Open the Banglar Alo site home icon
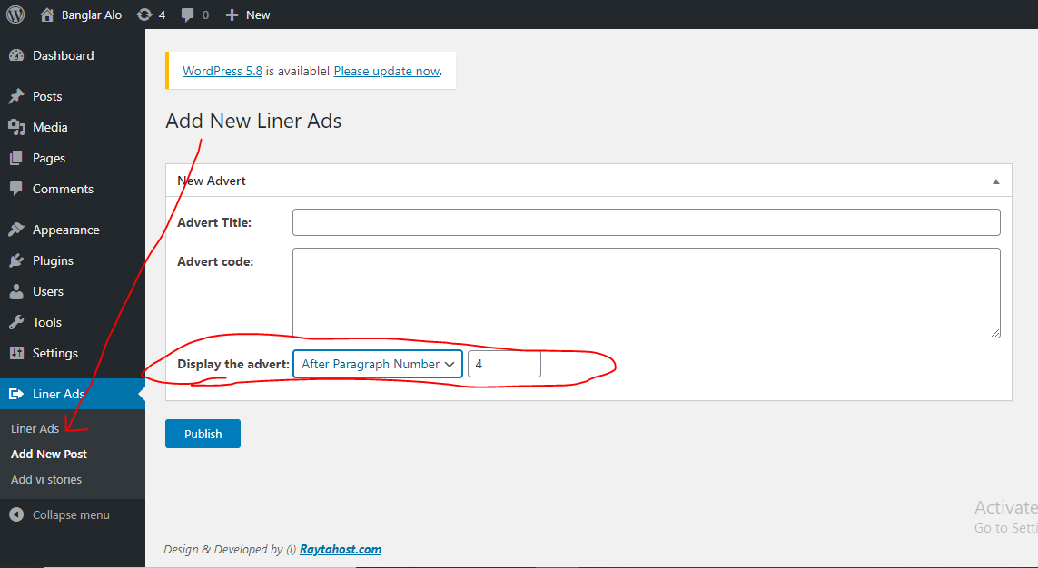 coord(48,15)
